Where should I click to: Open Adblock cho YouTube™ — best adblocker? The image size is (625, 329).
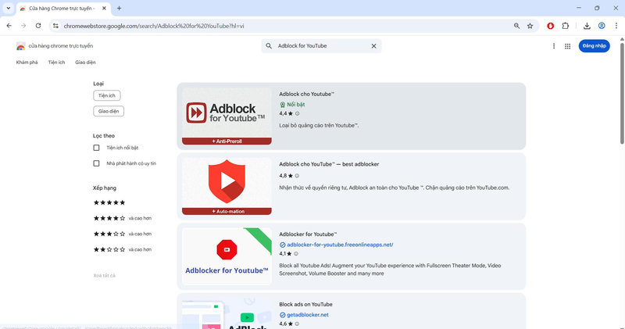click(329, 164)
